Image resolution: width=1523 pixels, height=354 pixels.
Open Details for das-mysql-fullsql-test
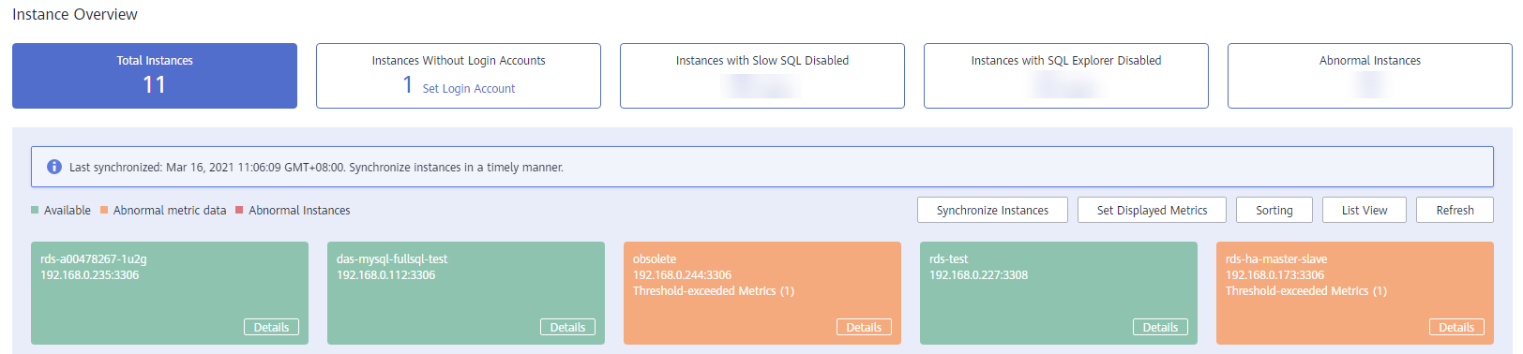pos(567,327)
